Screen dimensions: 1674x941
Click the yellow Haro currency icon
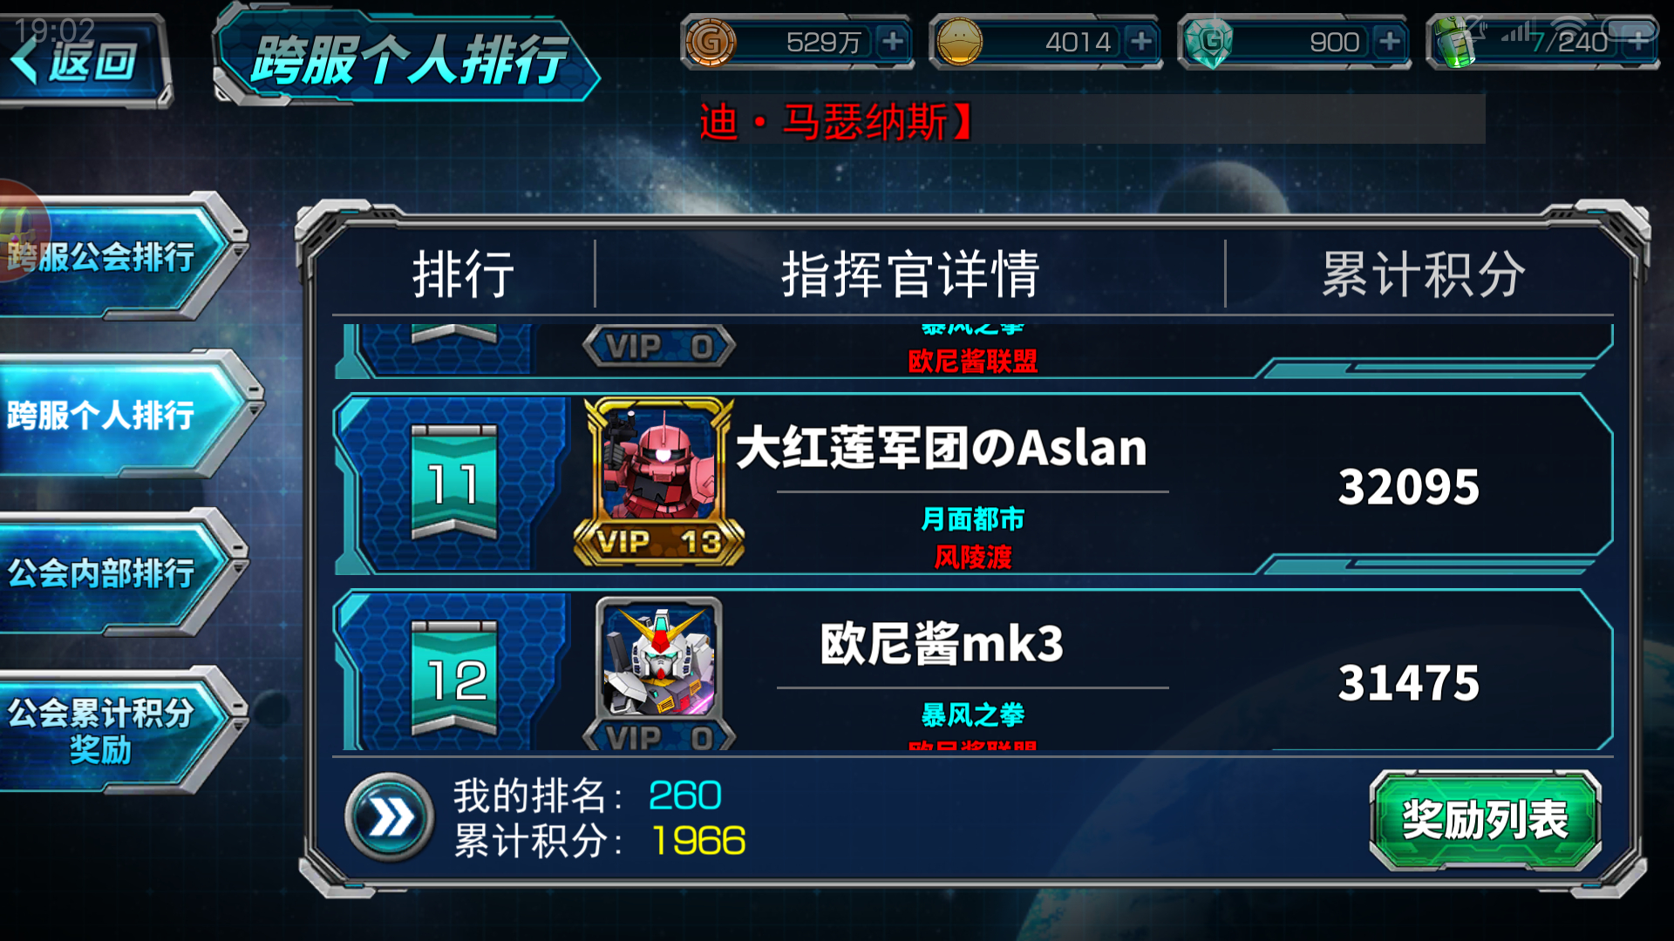[x=959, y=42]
